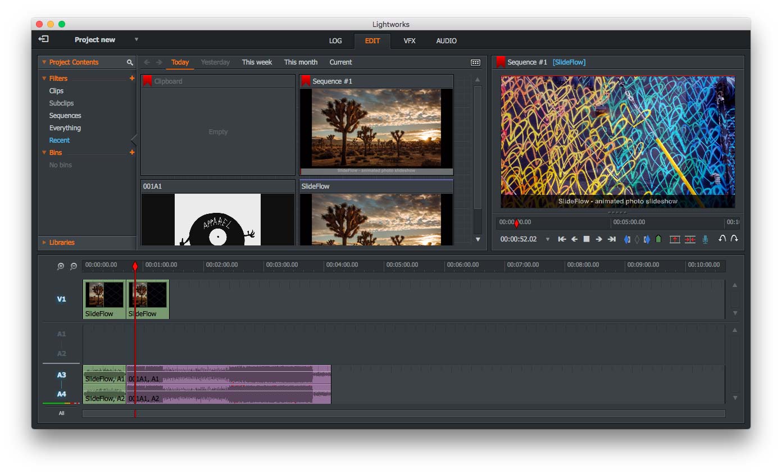Click the microphone voice-over icon

click(705, 239)
